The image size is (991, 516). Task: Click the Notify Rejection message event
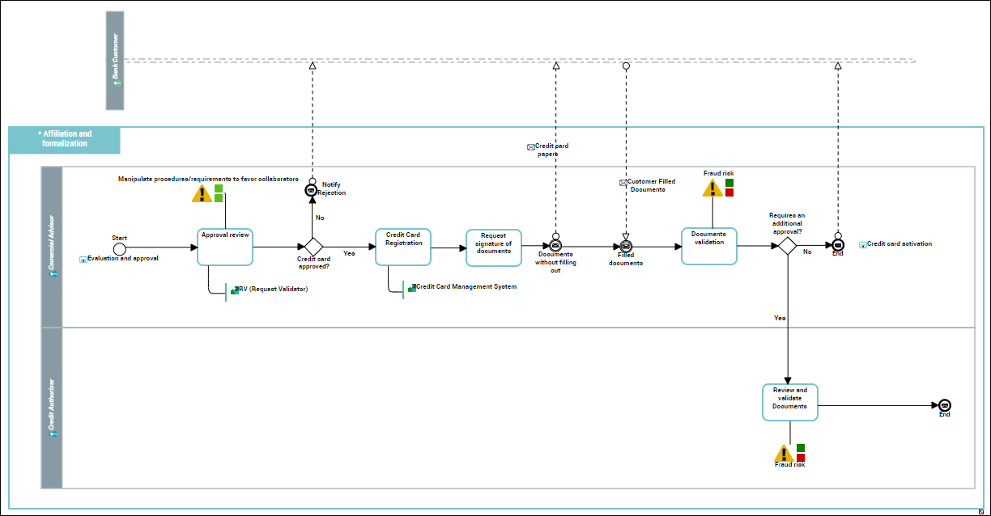(312, 191)
